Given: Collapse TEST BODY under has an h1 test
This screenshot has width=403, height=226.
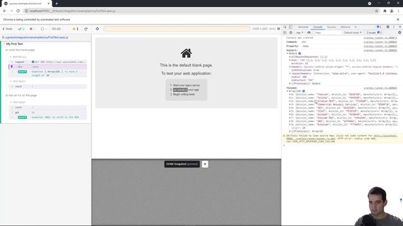Looking at the screenshot, I should tap(18, 102).
